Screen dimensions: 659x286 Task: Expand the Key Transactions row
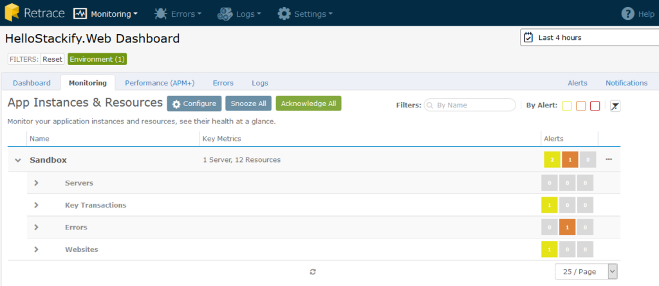click(x=36, y=205)
